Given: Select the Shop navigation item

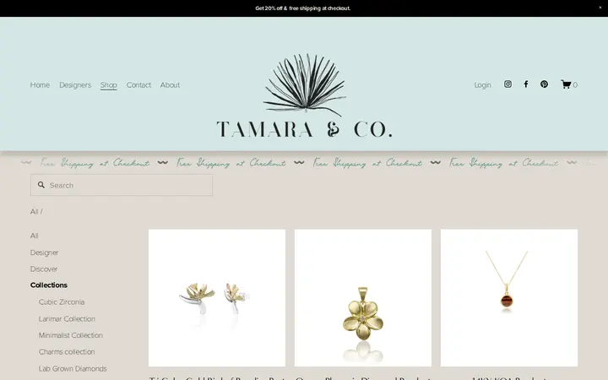Looking at the screenshot, I should tap(109, 85).
